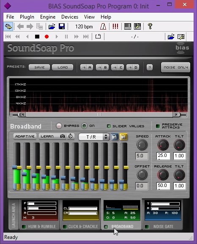Open Hum & Rumble module thumbnail display
This screenshot has height=244, width=197.
click(40, 211)
